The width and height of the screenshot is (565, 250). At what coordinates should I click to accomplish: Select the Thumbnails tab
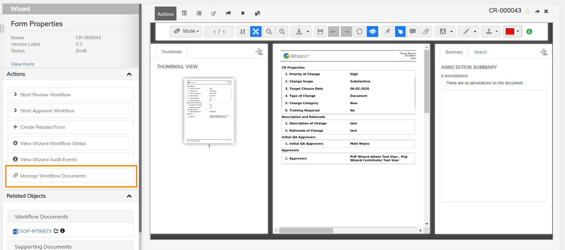[171, 52]
